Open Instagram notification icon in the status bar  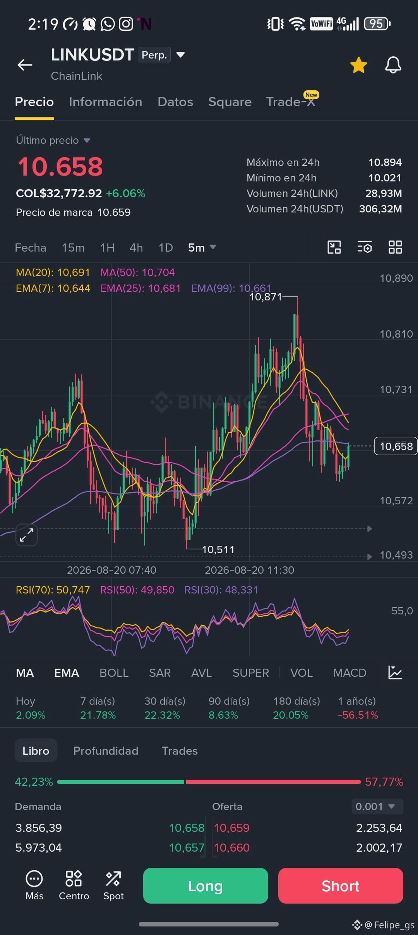[x=126, y=24]
